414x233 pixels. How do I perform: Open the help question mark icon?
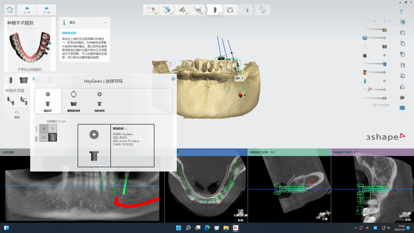click(401, 12)
